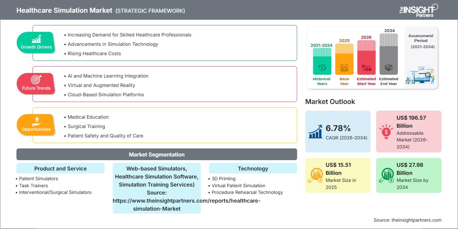
Task: Select the Growth Drivers badge
Action: click(x=36, y=42)
